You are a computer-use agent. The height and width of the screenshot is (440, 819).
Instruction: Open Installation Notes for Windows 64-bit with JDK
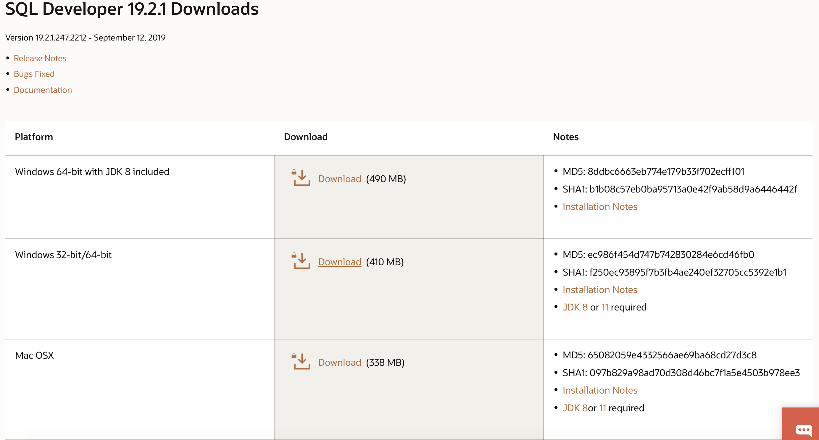(x=600, y=207)
